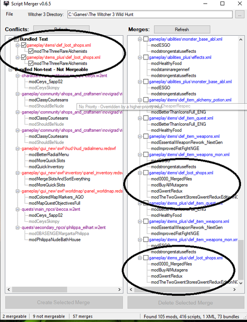Check the abilities_plus\effects.xml merge checkbox
Screen dimensions: 247x322
tap(146, 57)
